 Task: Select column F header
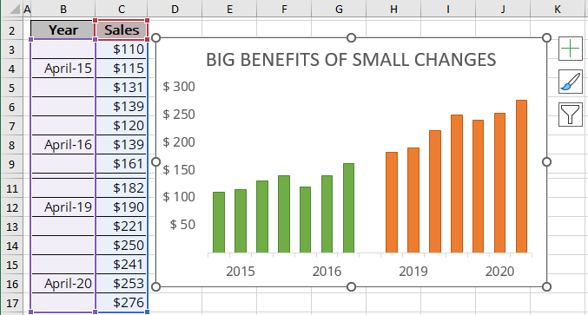tap(284, 9)
